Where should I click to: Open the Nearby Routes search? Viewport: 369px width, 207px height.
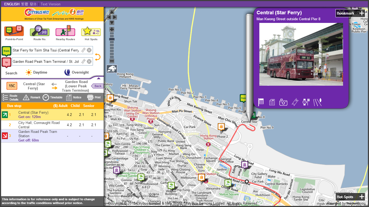pyautogui.click(x=65, y=31)
